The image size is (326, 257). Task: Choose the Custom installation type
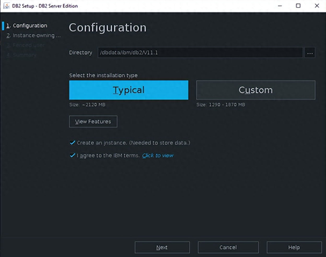click(x=255, y=90)
